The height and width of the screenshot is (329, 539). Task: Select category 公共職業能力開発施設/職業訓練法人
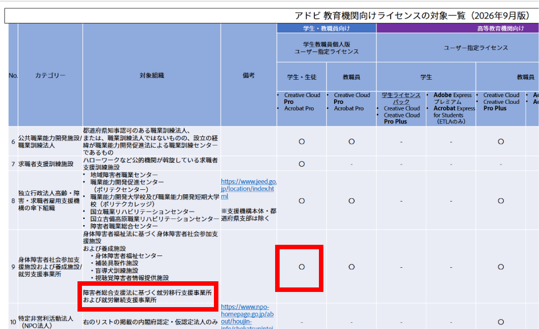tap(50, 141)
